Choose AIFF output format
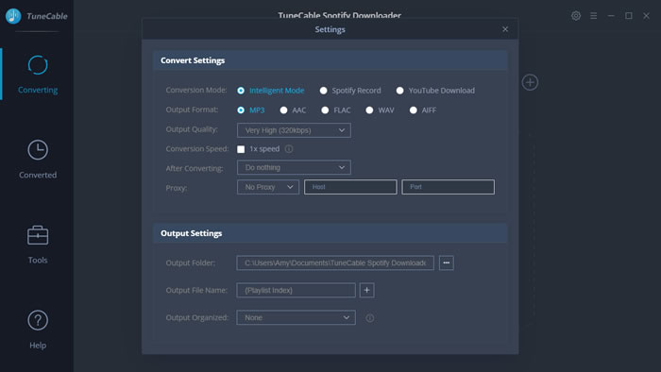The width and height of the screenshot is (661, 372). [414, 110]
